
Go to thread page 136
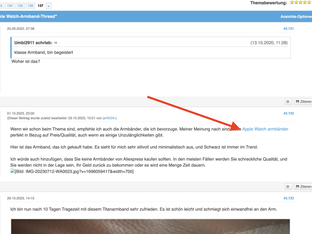tap(30, 6)
